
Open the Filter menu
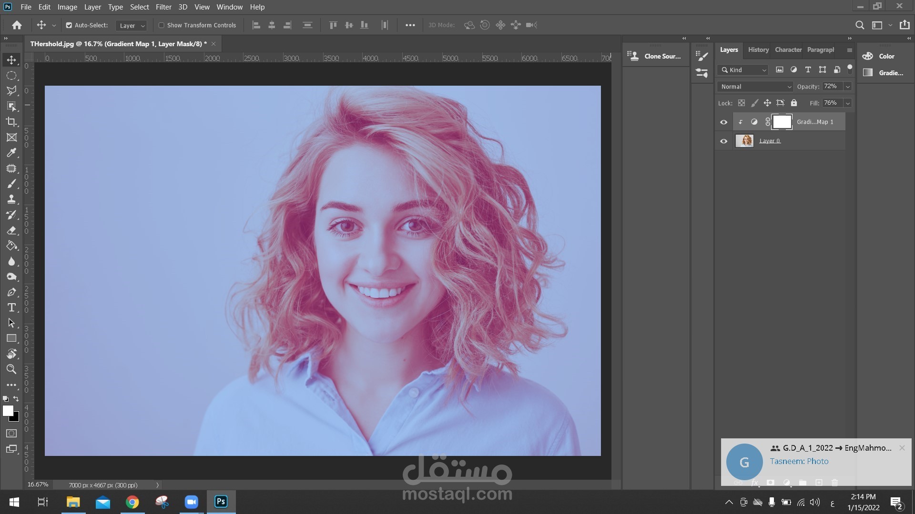[163, 7]
